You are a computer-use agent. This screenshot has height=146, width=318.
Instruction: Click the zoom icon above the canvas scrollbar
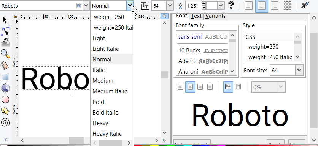pos(164,16)
